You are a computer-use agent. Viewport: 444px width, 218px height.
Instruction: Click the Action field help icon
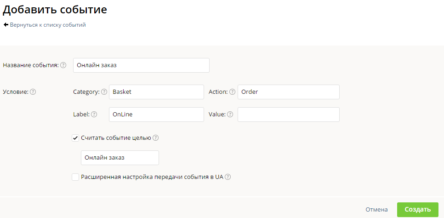(x=233, y=92)
